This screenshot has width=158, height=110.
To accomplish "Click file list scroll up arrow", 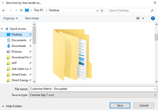I will (156, 24).
